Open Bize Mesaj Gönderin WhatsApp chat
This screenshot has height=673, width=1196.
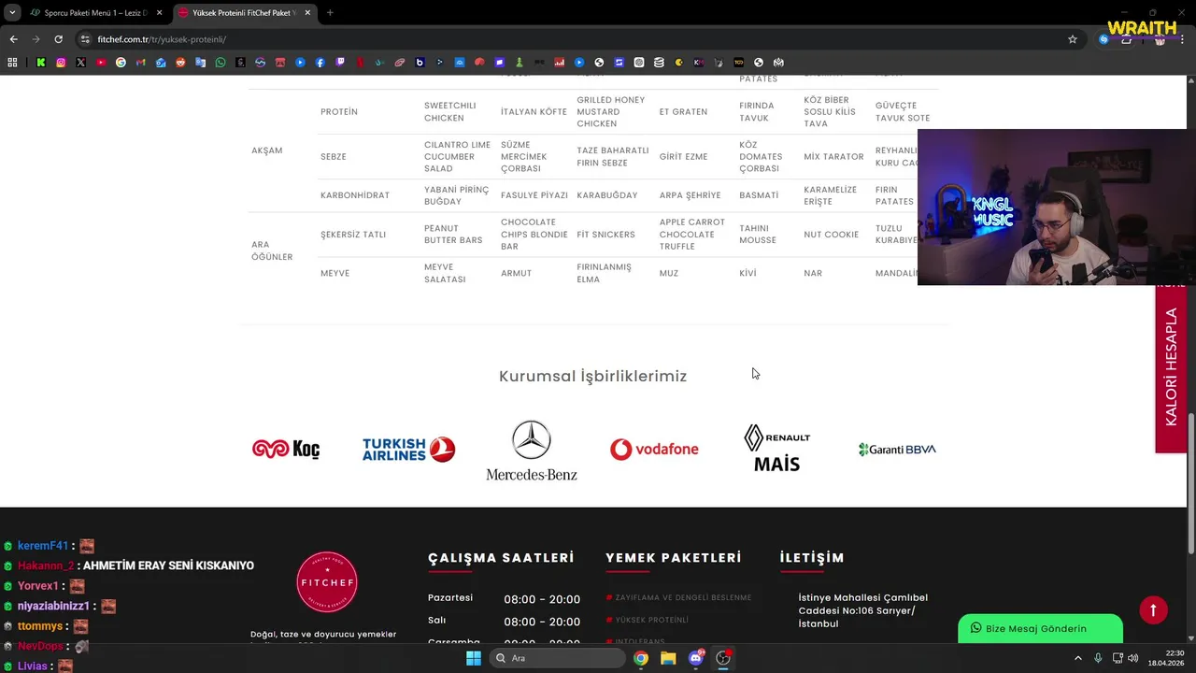coord(1040,628)
